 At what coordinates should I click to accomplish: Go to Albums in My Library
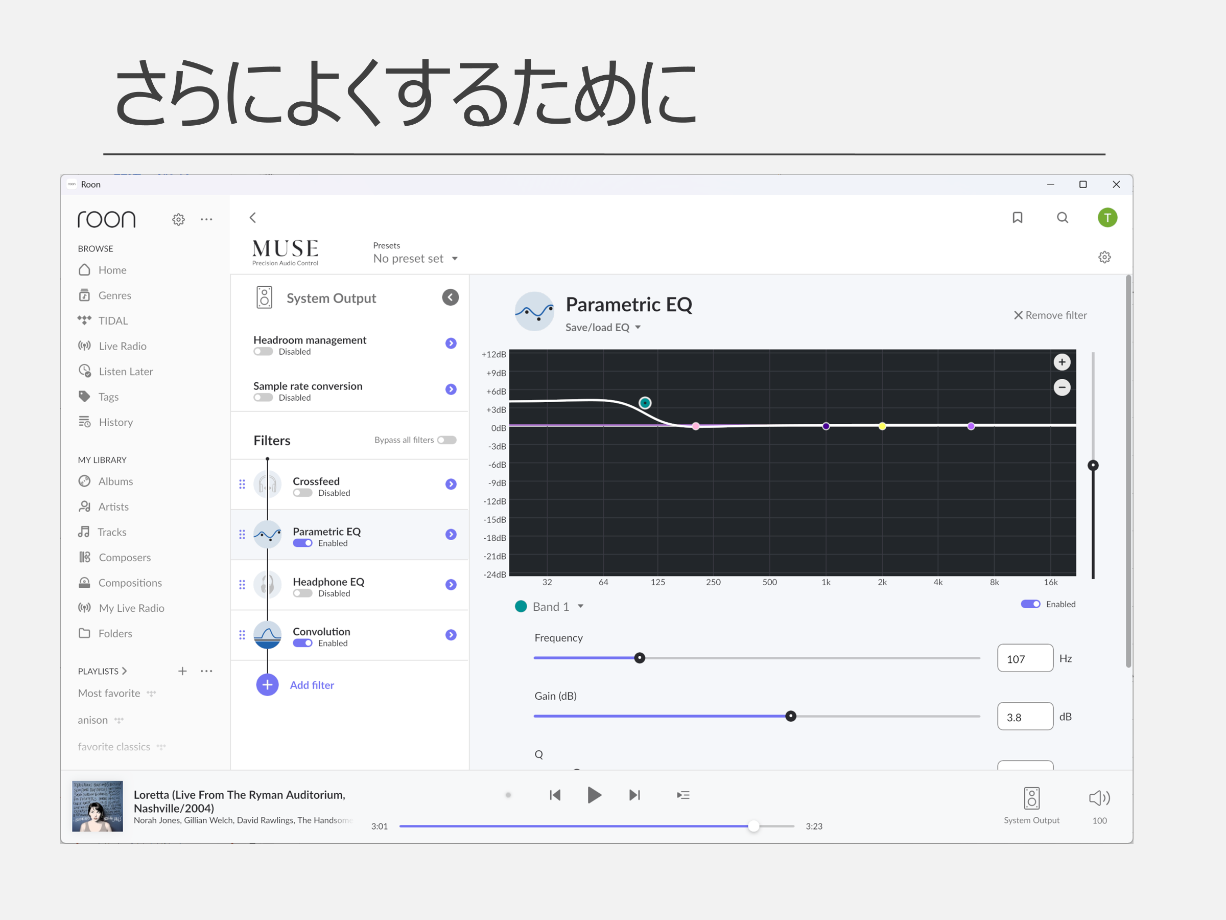[115, 481]
